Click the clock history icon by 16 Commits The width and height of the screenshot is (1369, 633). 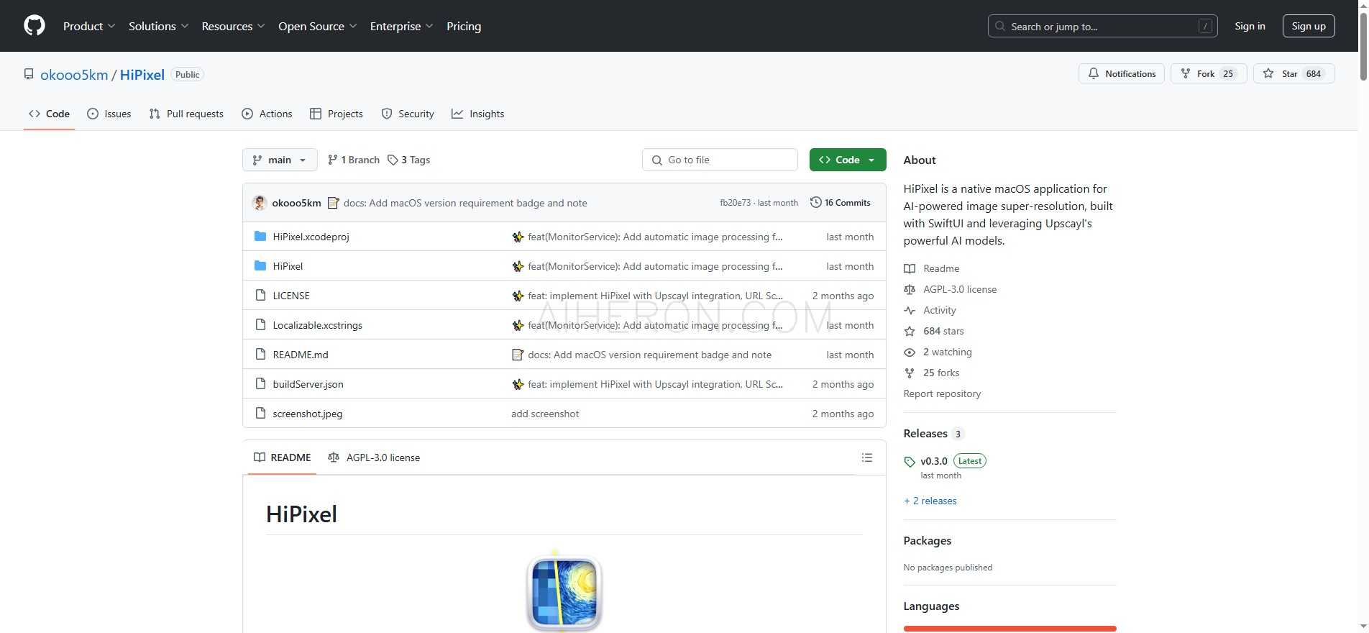pos(815,202)
